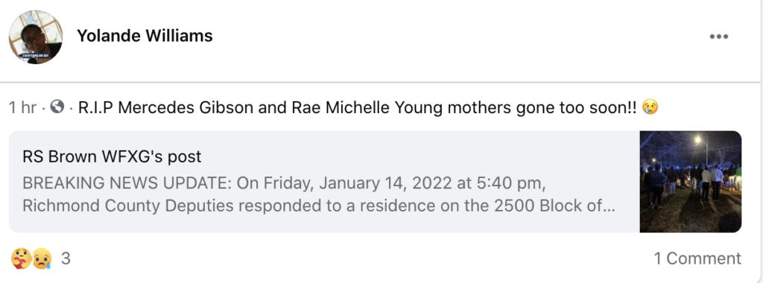Click the Richmond County Deputies preview line
The height and width of the screenshot is (283, 763).
click(x=319, y=206)
